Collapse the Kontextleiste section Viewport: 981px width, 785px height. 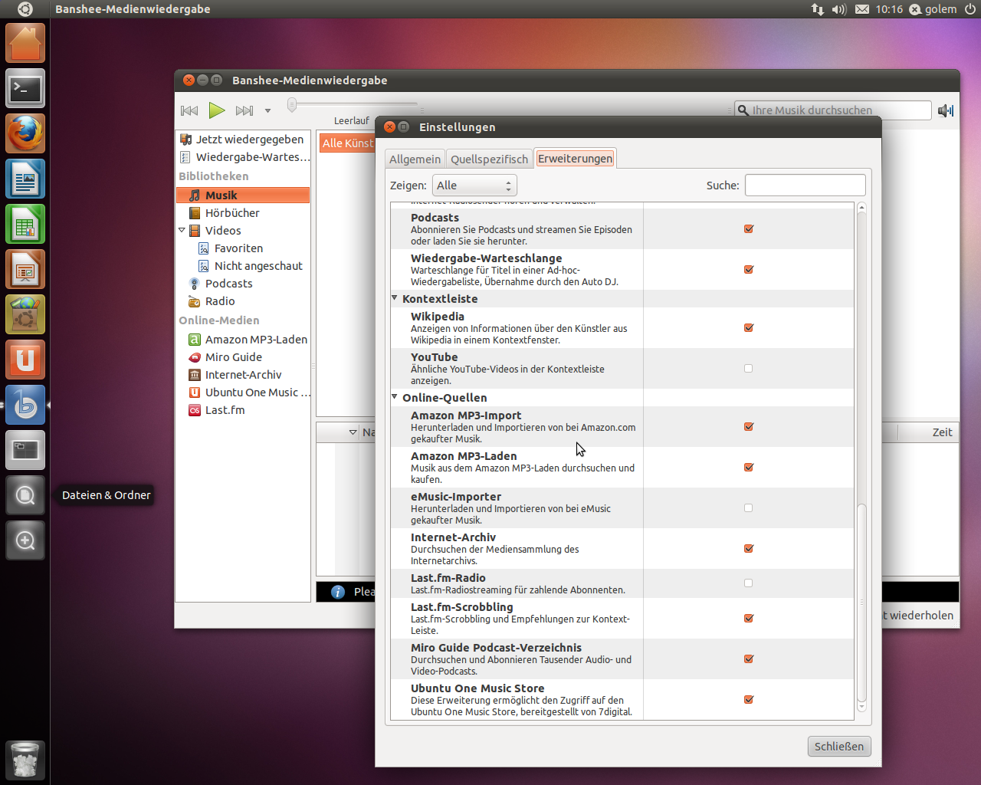(x=394, y=297)
